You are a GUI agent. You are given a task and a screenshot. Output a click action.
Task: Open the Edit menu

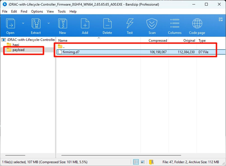14,11
